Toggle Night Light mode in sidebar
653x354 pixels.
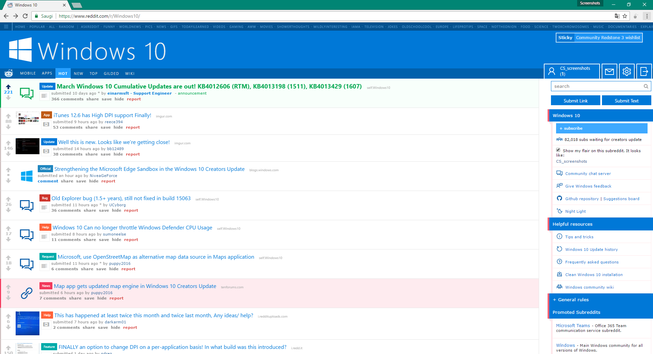[575, 211]
